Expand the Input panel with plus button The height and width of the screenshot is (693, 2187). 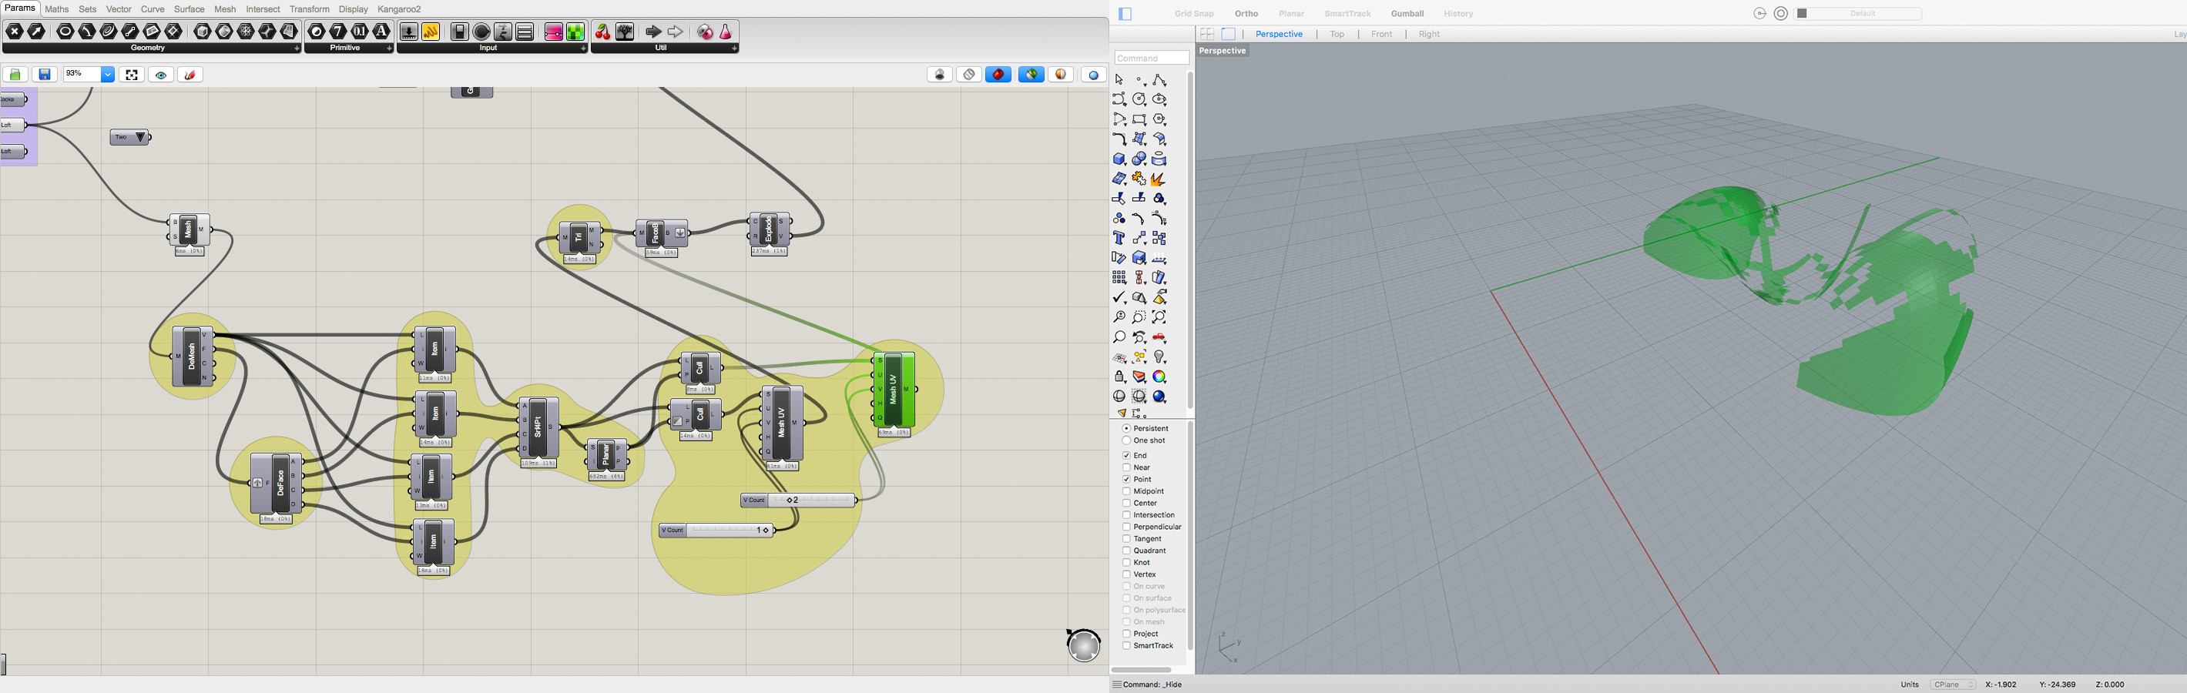(583, 49)
